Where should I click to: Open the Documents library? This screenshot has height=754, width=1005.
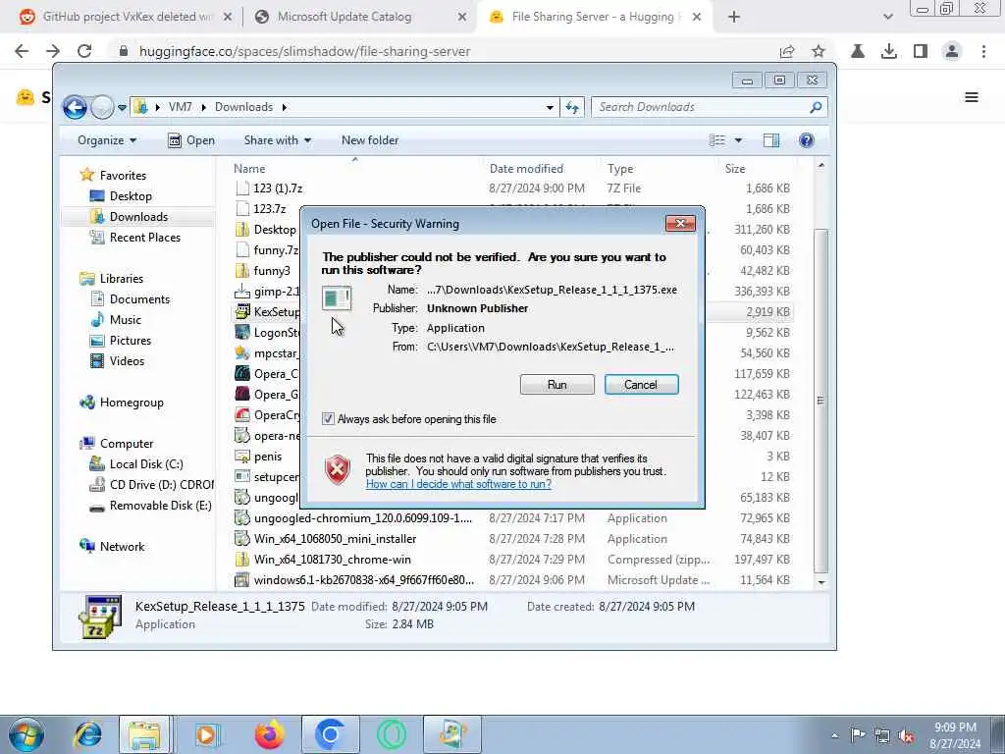click(139, 299)
